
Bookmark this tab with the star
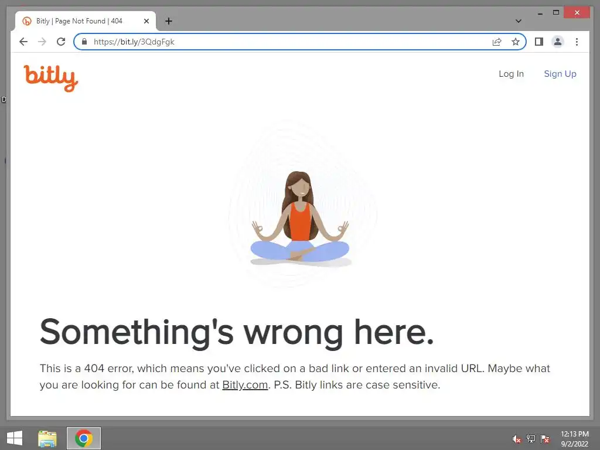pyautogui.click(x=516, y=42)
